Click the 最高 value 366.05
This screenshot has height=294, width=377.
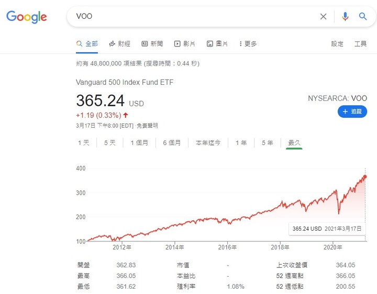[126, 276]
